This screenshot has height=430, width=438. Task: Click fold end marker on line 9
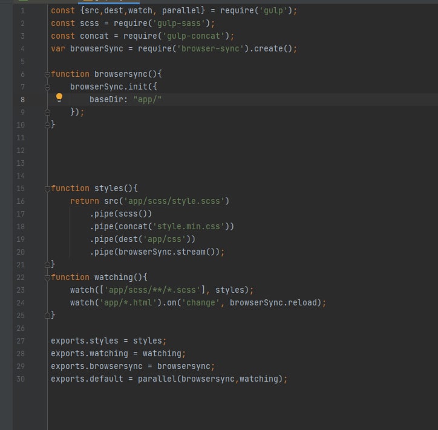(x=47, y=112)
